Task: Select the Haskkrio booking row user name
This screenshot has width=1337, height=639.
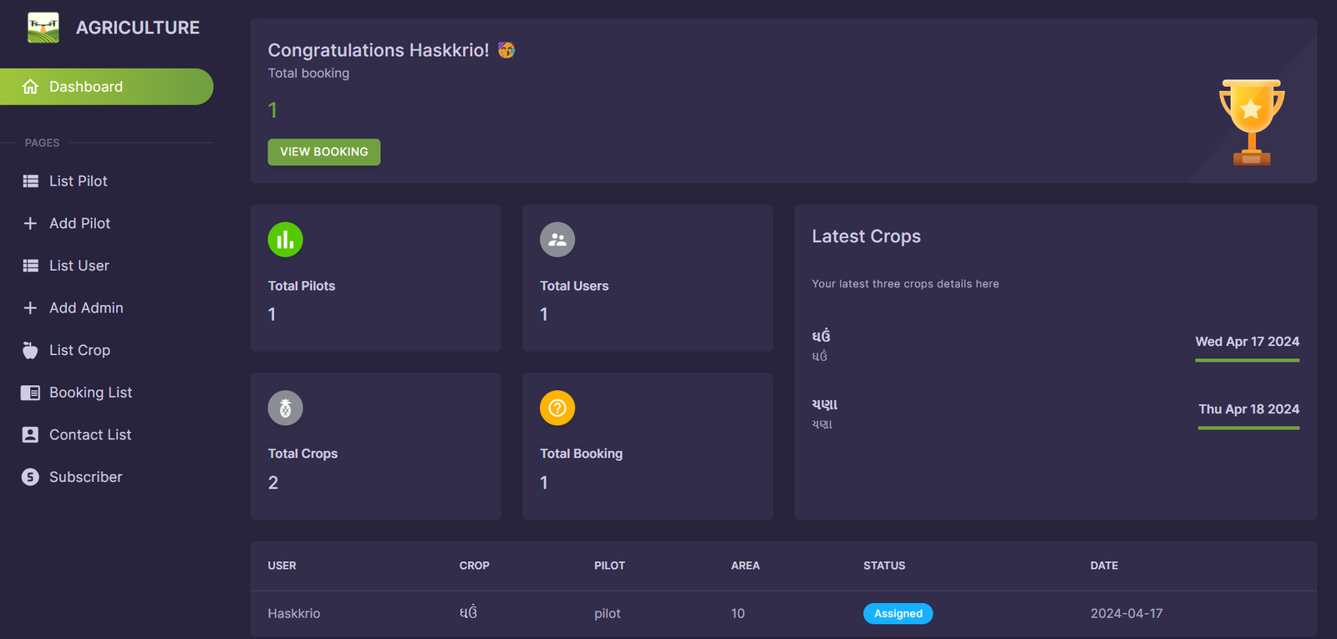Action: 294,614
